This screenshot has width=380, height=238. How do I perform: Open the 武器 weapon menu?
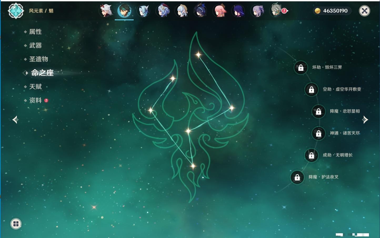tap(35, 45)
